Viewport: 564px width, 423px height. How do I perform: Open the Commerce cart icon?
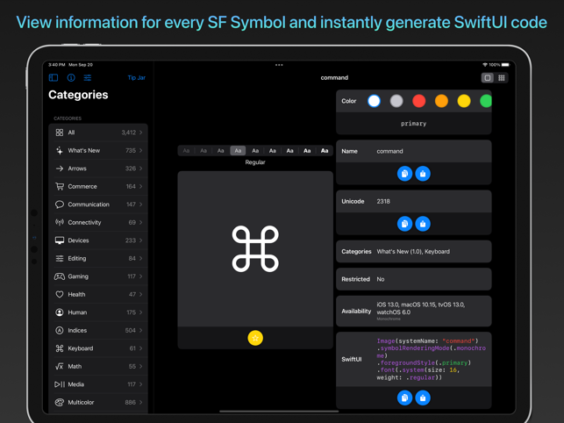tap(60, 186)
